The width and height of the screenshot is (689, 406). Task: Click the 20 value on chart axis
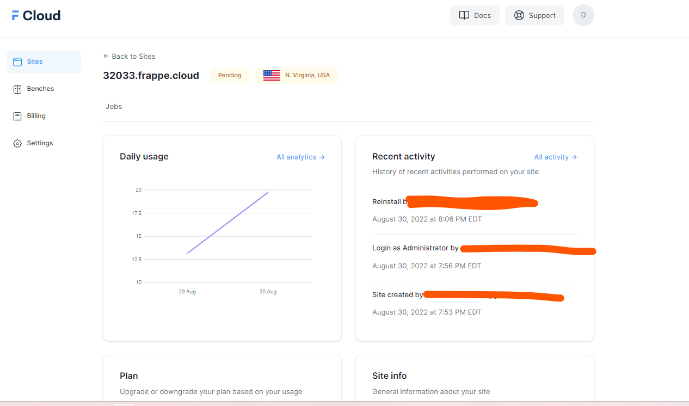tap(138, 190)
